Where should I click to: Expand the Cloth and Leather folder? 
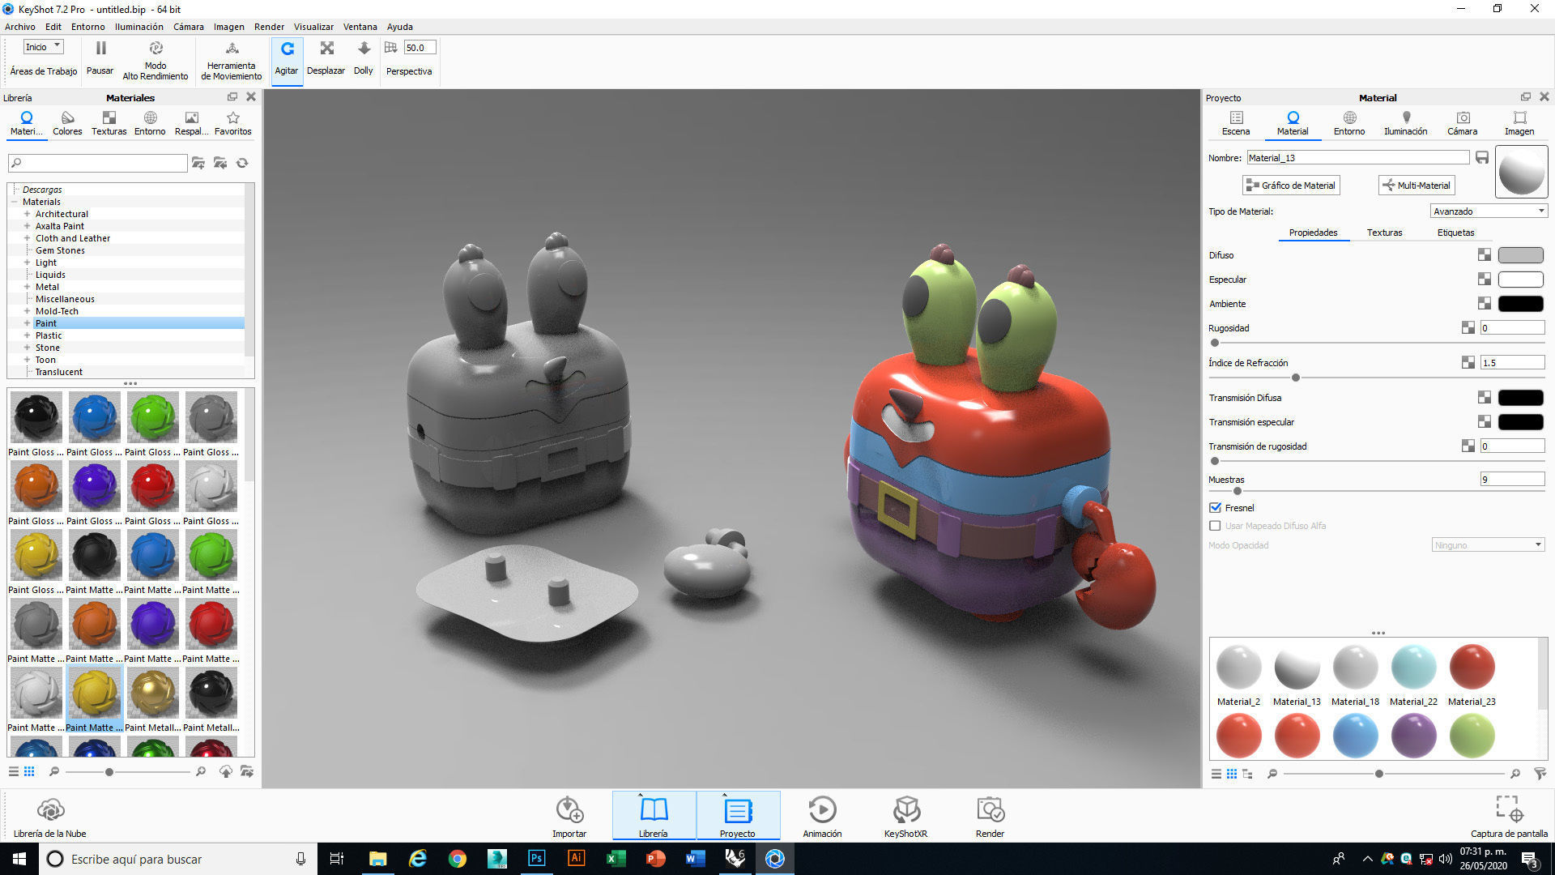point(27,238)
